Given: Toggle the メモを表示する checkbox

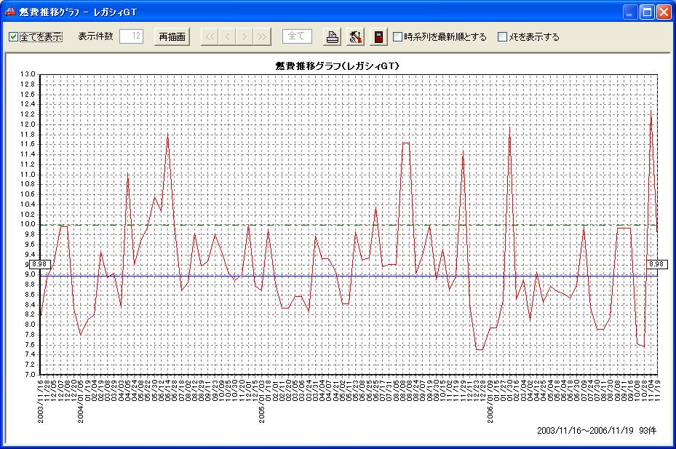Looking at the screenshot, I should (502, 37).
